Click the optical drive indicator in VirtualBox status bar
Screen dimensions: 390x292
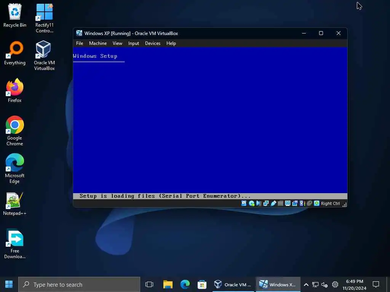251,203
